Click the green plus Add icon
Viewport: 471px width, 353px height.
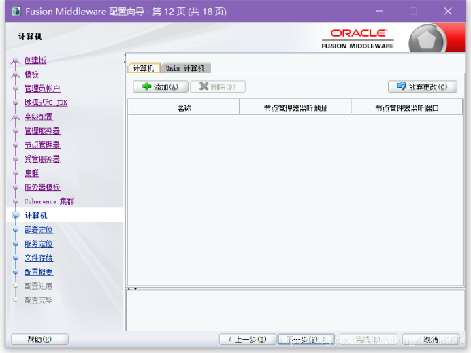click(x=146, y=86)
